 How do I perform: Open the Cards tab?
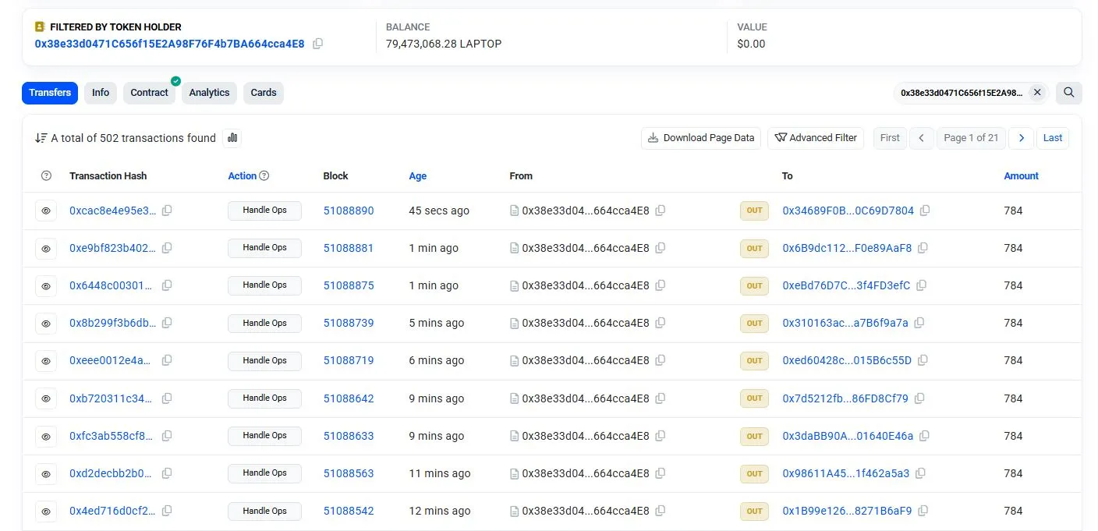pyautogui.click(x=264, y=93)
